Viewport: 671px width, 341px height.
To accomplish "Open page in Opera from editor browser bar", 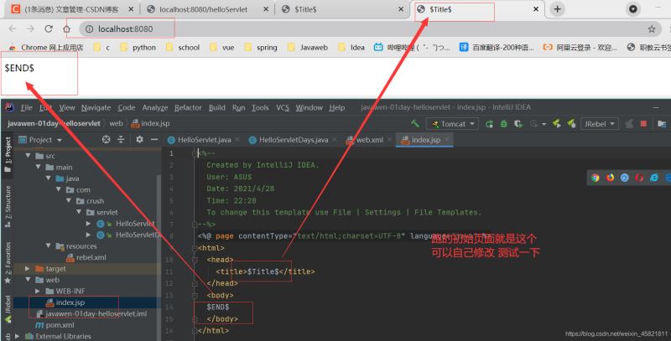I will pos(639,178).
